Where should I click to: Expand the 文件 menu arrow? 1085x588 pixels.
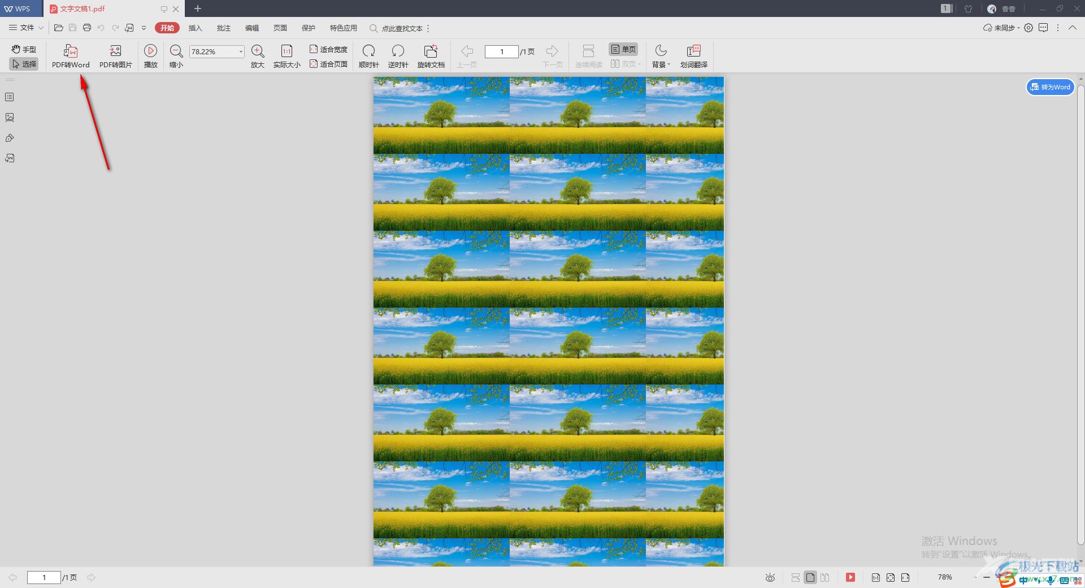pyautogui.click(x=41, y=28)
